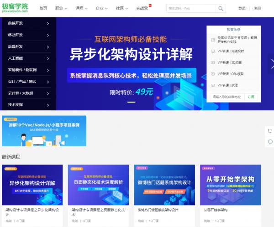Click the search magnifier icon
Screen dimensions: 274x227
pos(221,8)
